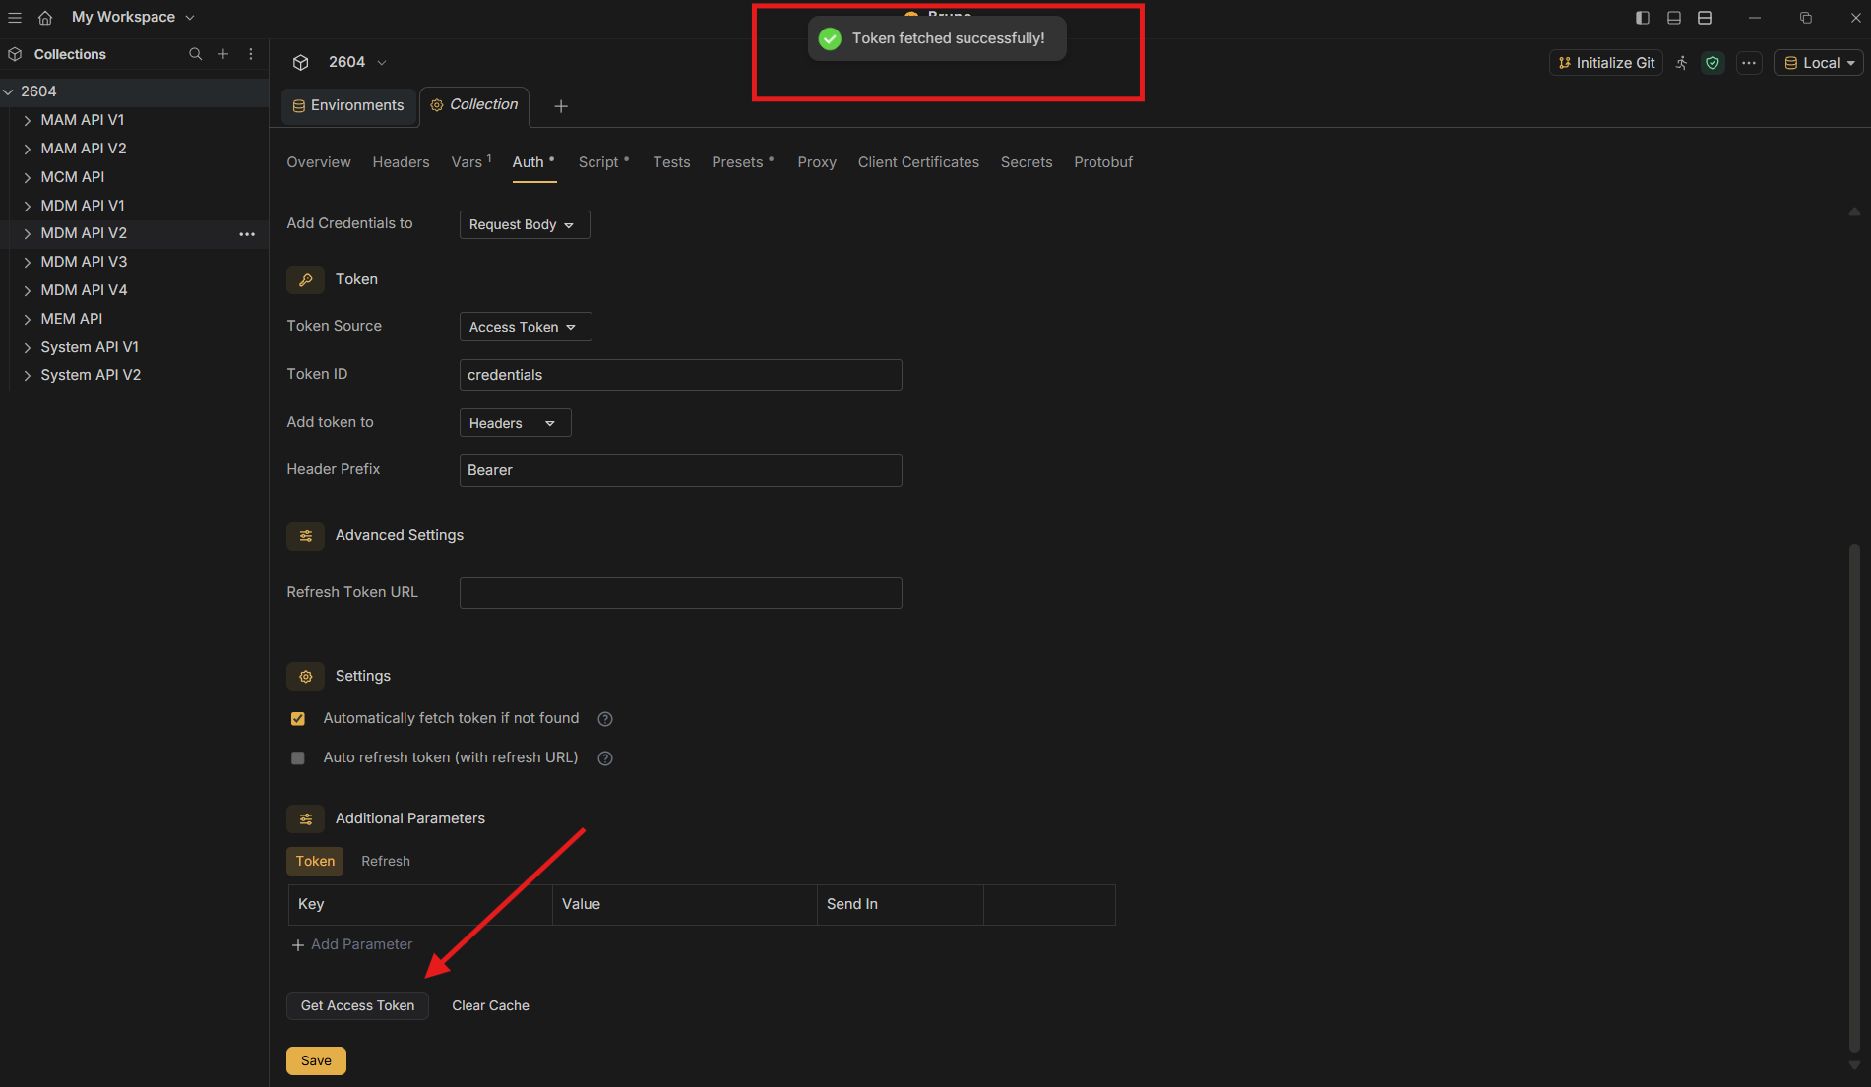This screenshot has width=1871, height=1087.
Task: Switch to the Presets tab
Action: point(742,162)
